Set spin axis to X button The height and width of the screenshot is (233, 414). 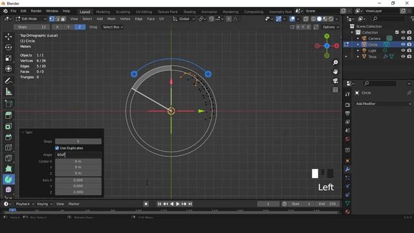(58, 27)
